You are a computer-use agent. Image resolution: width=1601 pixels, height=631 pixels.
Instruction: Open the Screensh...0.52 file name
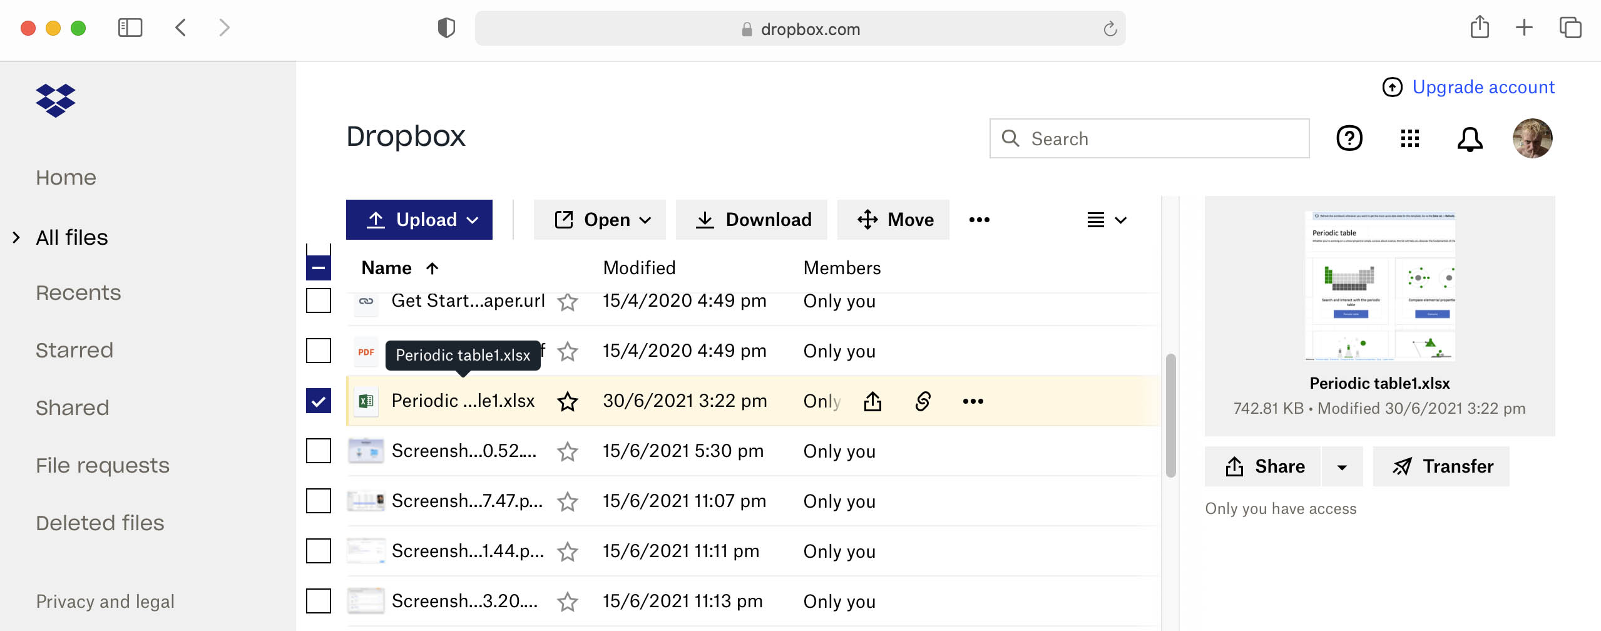464,451
